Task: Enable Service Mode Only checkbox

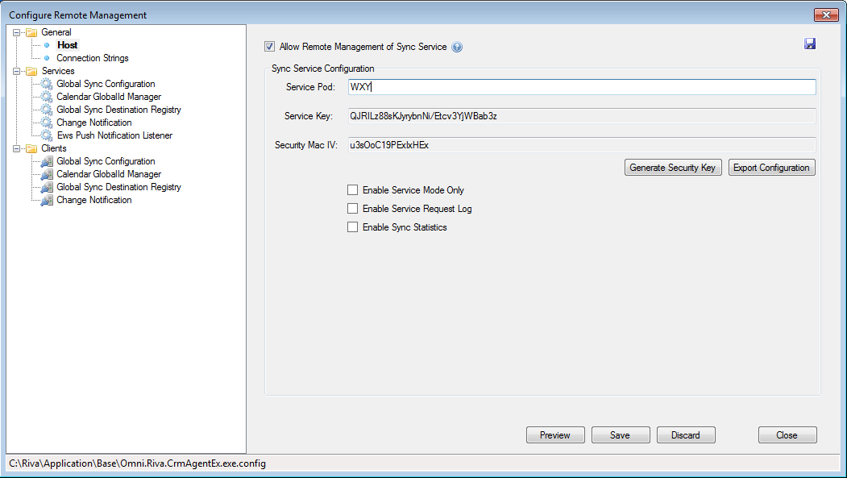Action: click(x=353, y=190)
